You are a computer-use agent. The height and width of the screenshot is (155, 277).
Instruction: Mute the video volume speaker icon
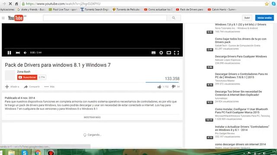(25, 53)
